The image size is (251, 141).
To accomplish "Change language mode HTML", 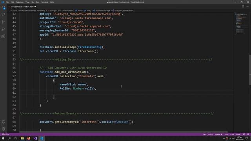I will pos(238,134).
